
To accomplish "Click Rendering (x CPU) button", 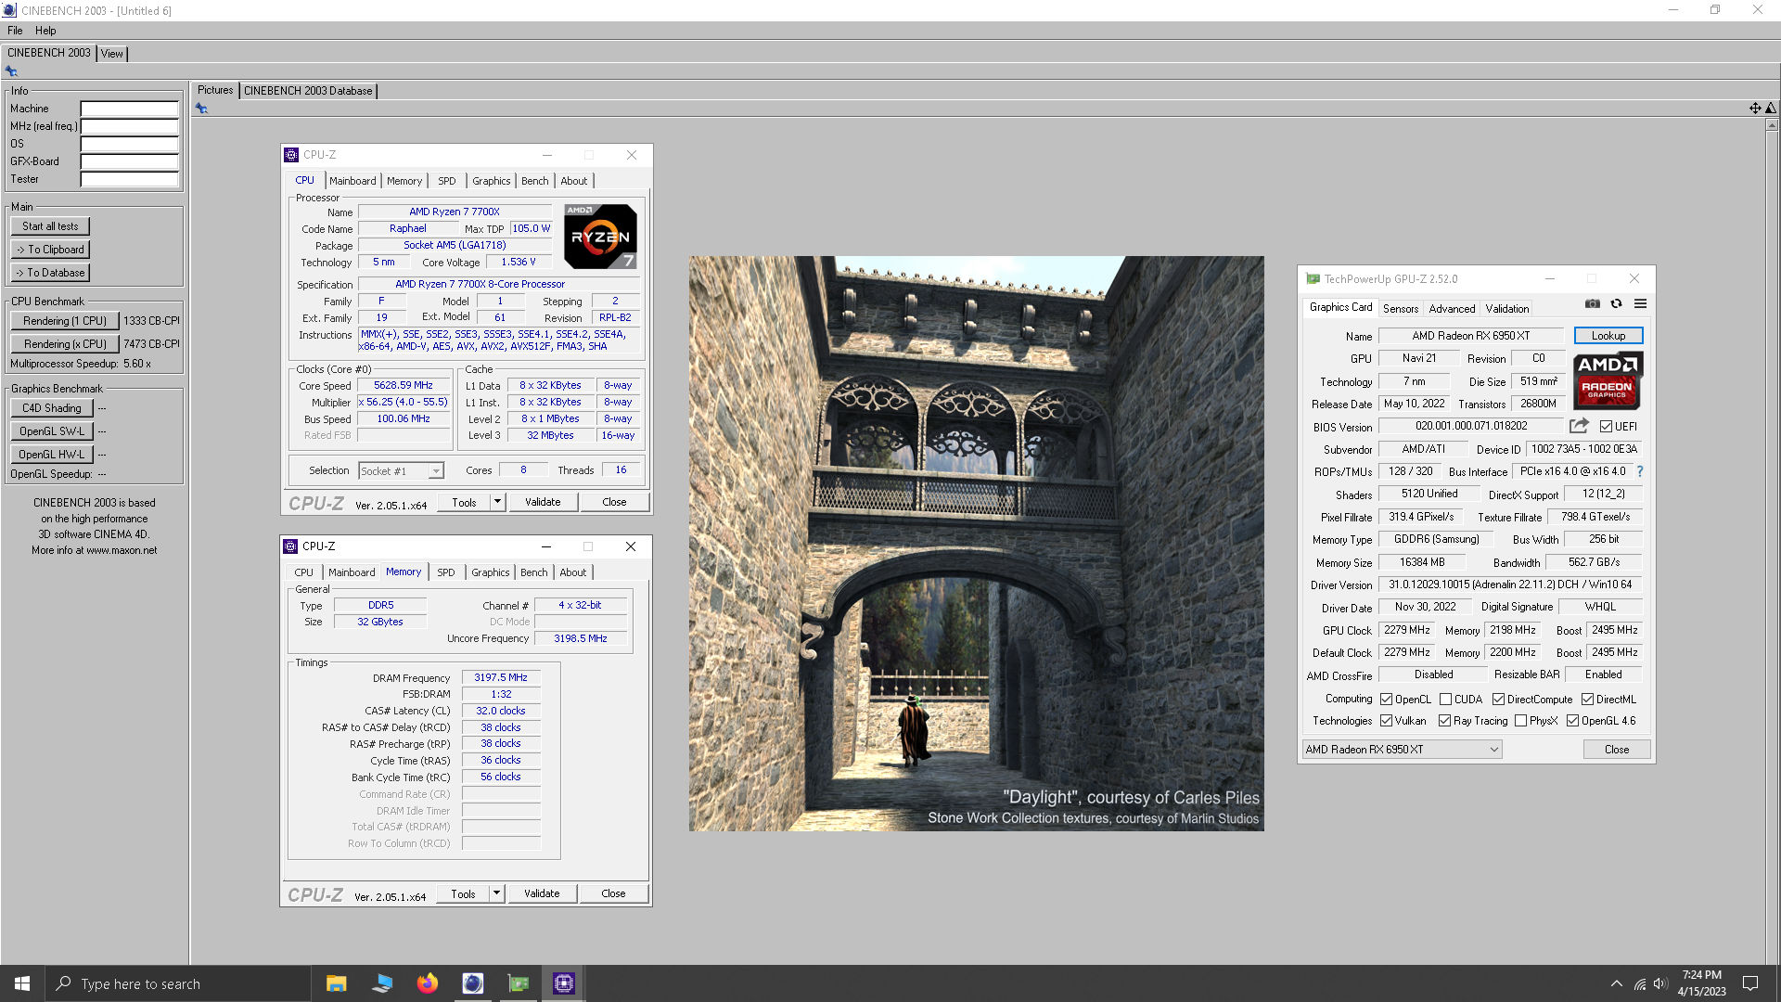I will 65,343.
